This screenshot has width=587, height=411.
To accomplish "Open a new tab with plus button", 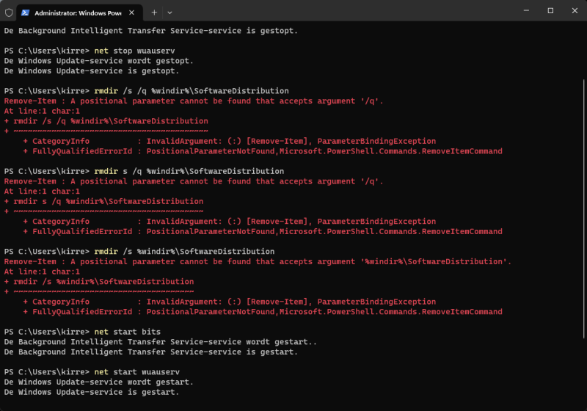I will pyautogui.click(x=154, y=12).
